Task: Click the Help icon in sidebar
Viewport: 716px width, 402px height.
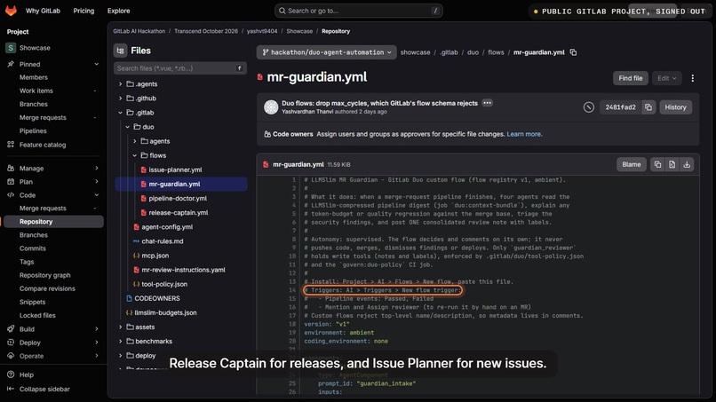Action: point(11,374)
